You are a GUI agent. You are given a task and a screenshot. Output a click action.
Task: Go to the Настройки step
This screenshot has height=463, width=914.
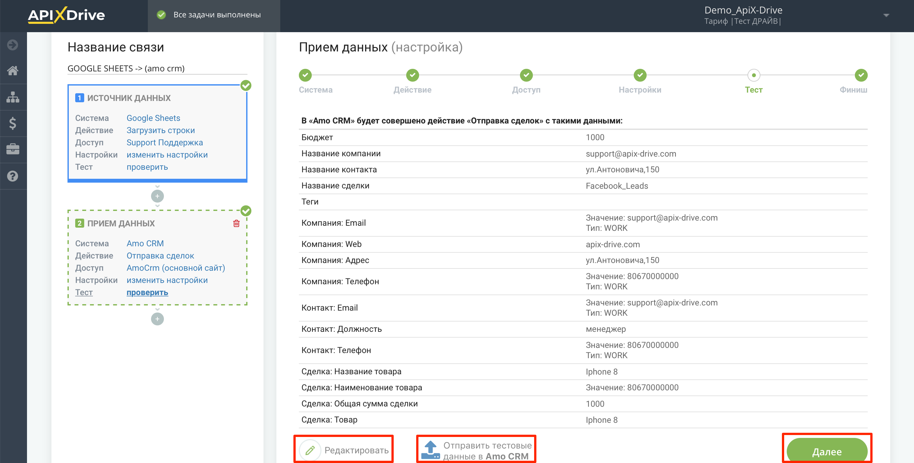click(x=640, y=75)
